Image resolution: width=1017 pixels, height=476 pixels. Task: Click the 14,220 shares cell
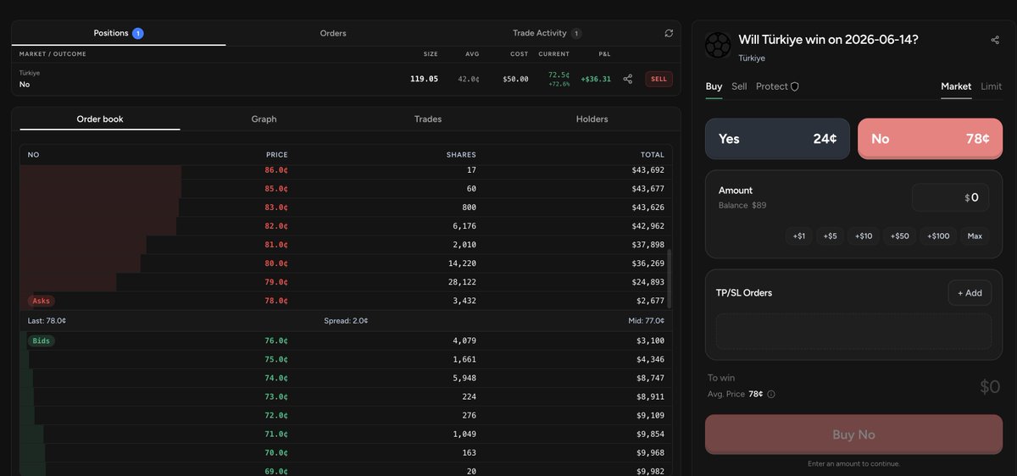[x=462, y=263]
